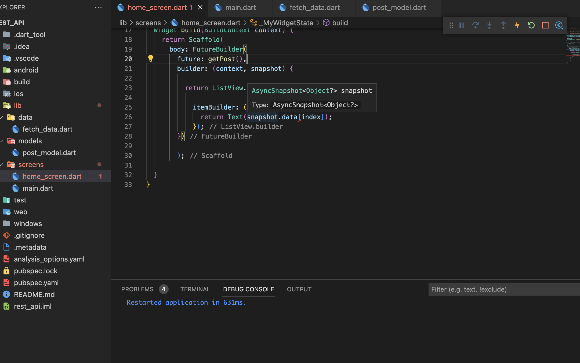
Task: Open the .gitignore file
Action: (55, 235)
